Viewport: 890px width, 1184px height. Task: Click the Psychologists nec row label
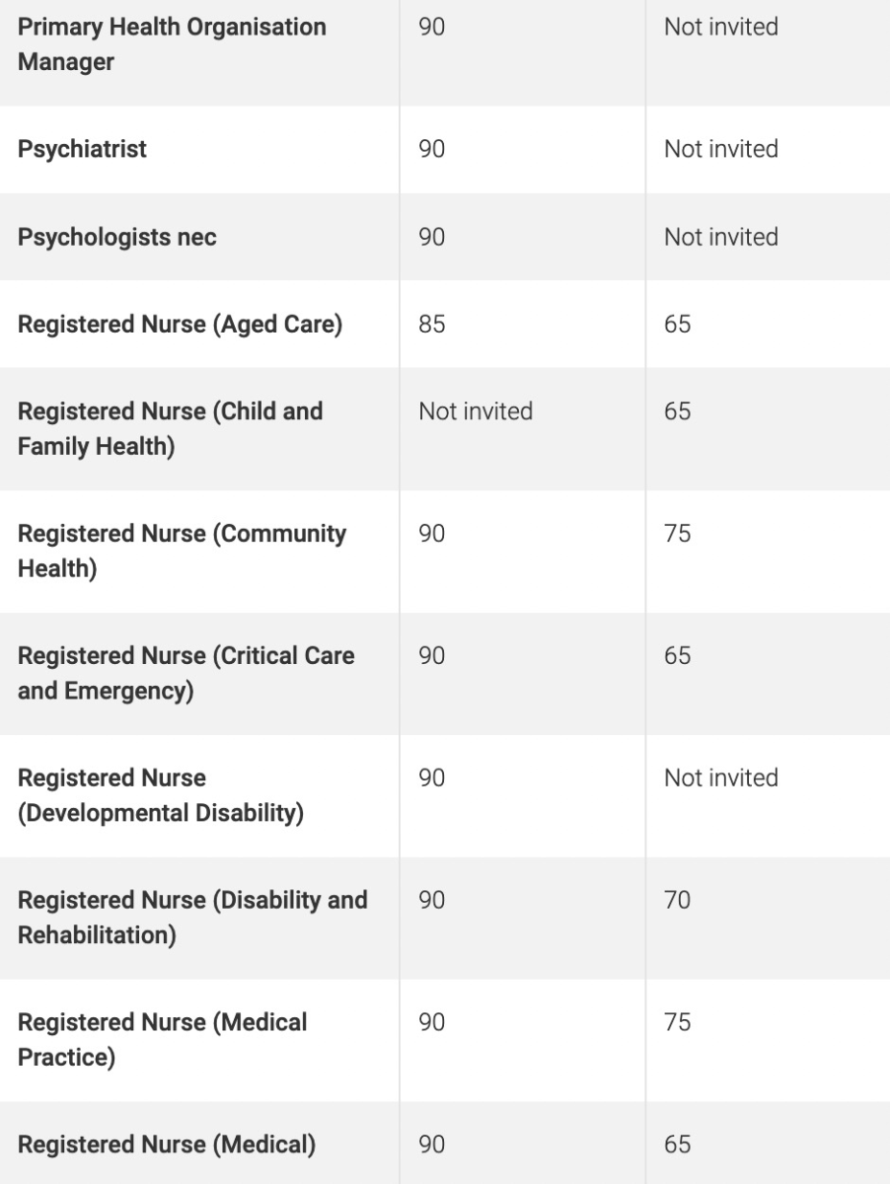point(116,237)
